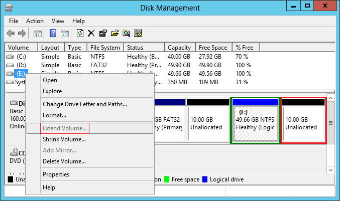Sort by the File System column header
The height and width of the screenshot is (201, 340).
click(x=104, y=48)
